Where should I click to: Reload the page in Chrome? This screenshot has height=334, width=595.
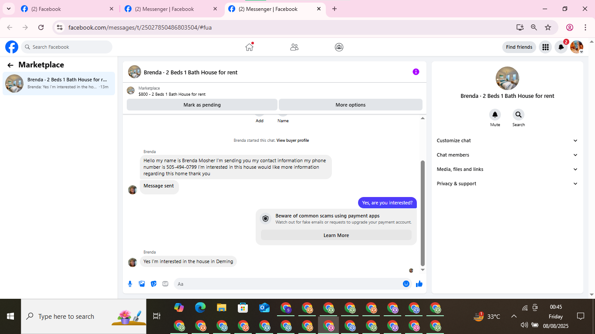(x=41, y=27)
